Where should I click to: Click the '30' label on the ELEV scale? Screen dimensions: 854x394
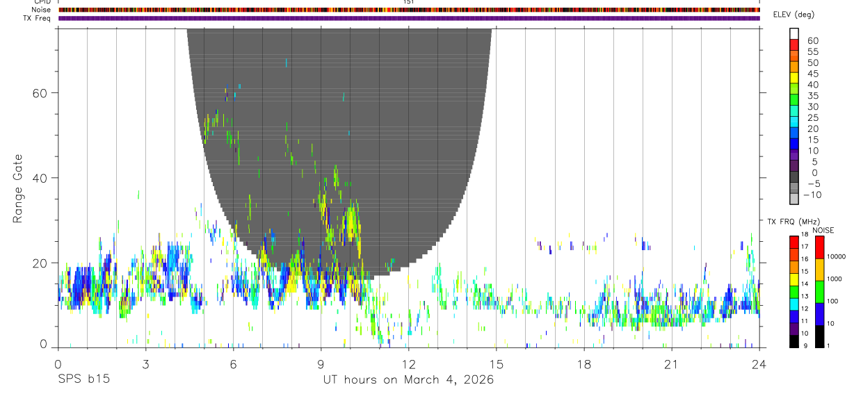coord(812,107)
